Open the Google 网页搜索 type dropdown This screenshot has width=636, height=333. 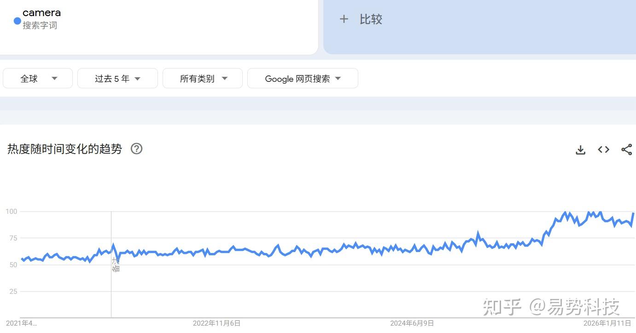tap(303, 78)
